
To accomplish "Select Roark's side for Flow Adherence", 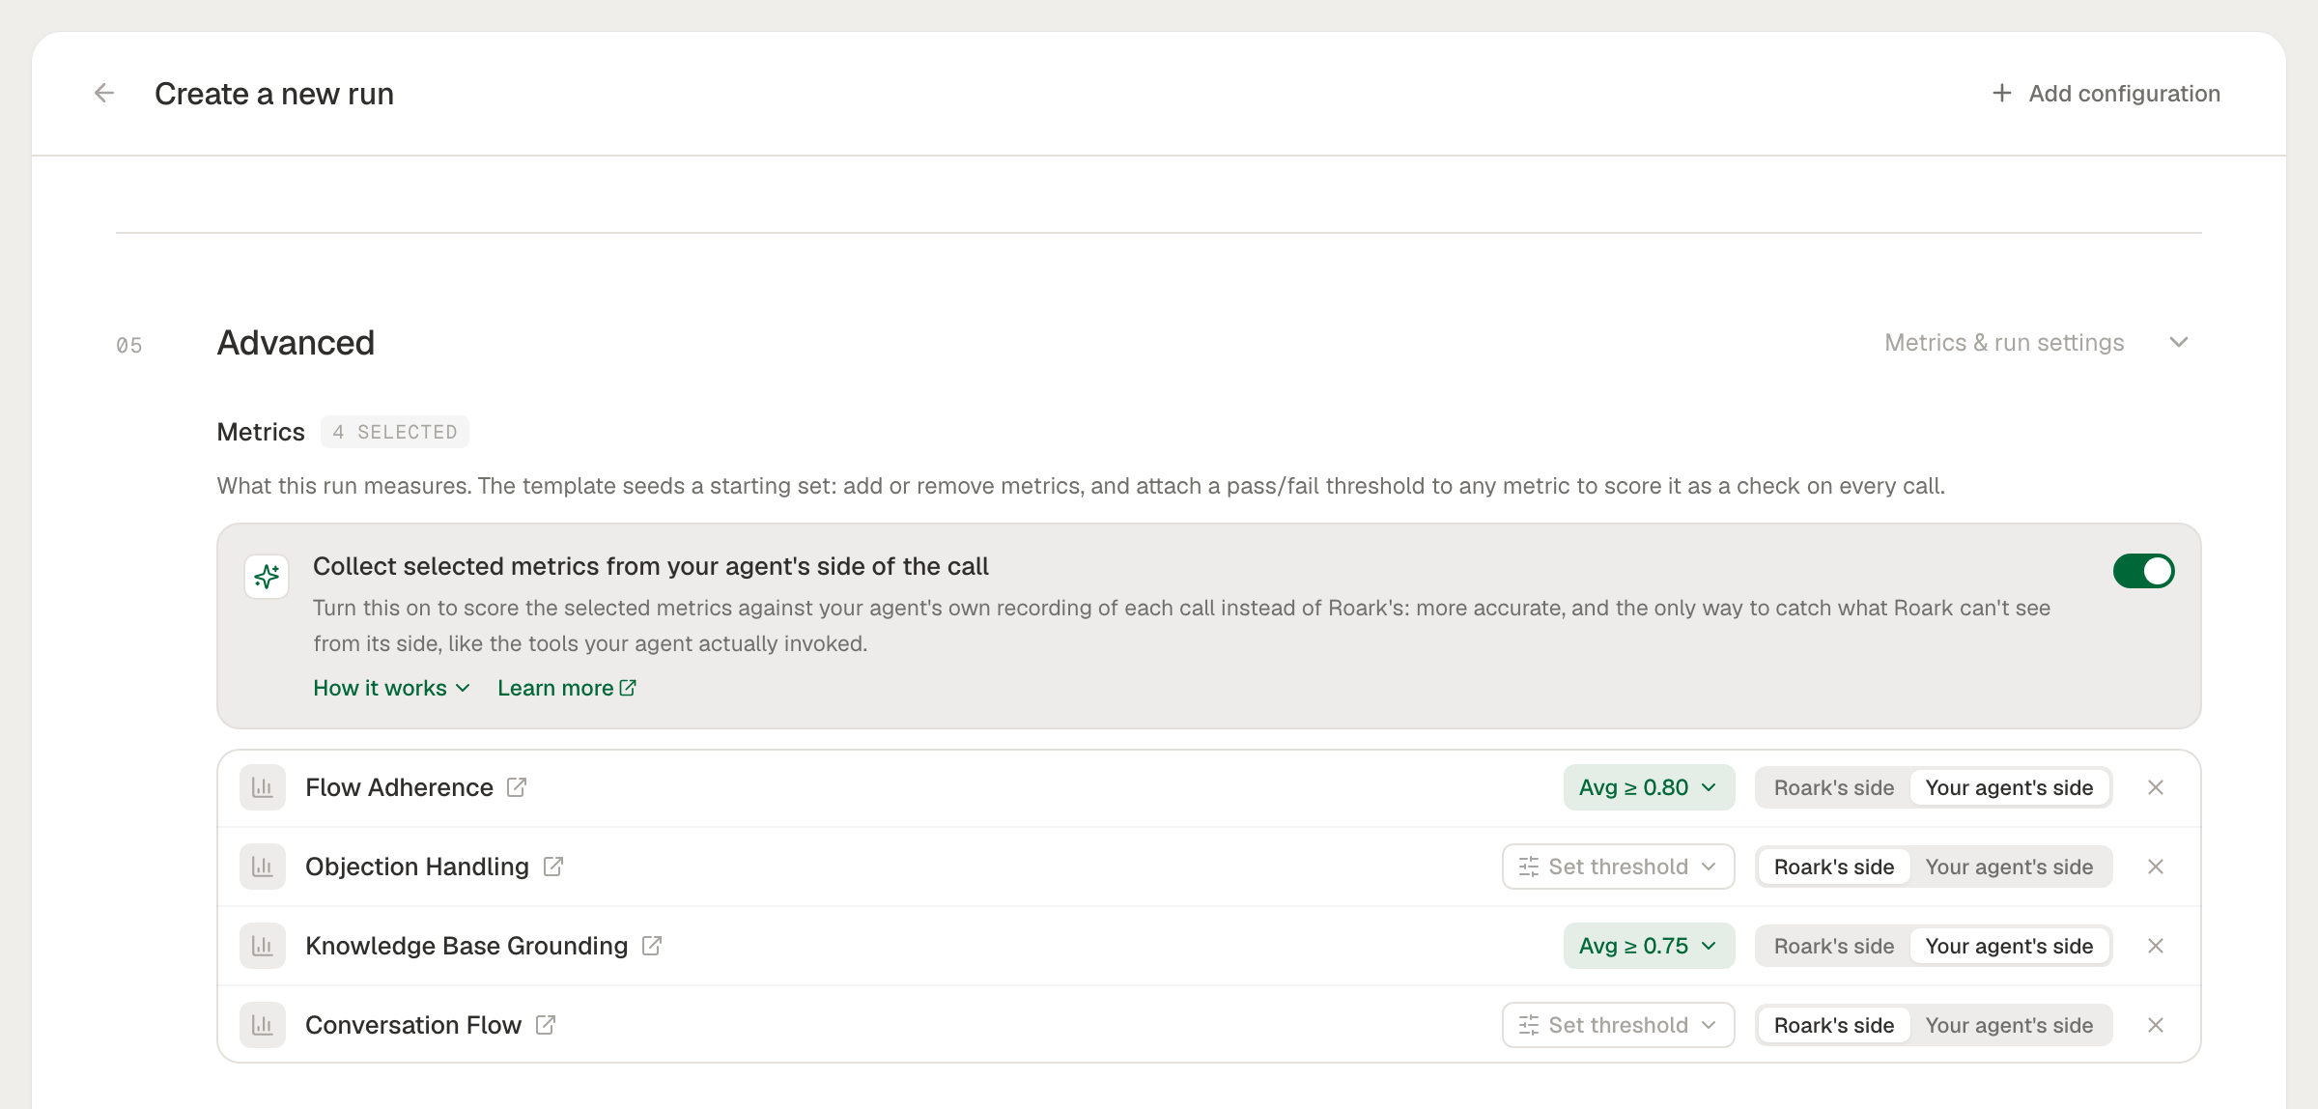I will [x=1833, y=787].
